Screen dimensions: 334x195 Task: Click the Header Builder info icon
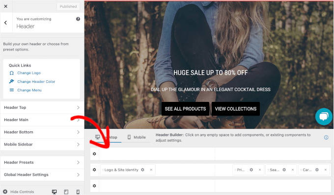point(326,138)
